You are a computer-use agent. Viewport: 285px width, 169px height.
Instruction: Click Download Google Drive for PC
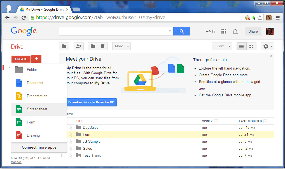click(91, 102)
